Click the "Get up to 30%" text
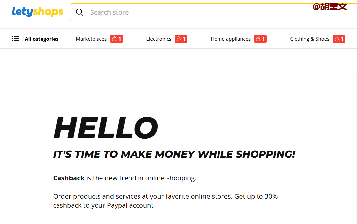Image resolution: width=357 pixels, height=224 pixels. 256,196
